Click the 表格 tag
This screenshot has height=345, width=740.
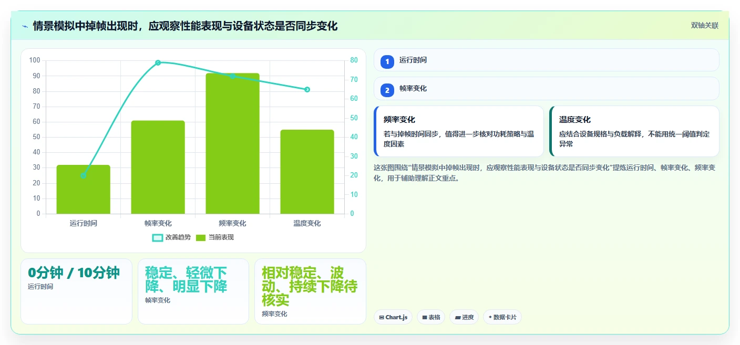431,317
